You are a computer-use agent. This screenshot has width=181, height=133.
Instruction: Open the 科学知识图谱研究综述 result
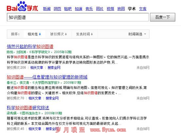tap(28, 108)
